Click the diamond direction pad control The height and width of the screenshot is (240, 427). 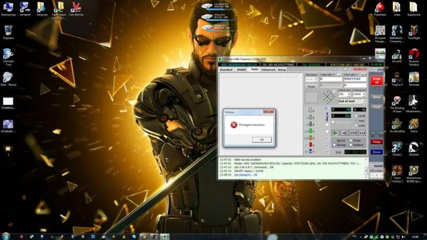pyautogui.click(x=327, y=96)
